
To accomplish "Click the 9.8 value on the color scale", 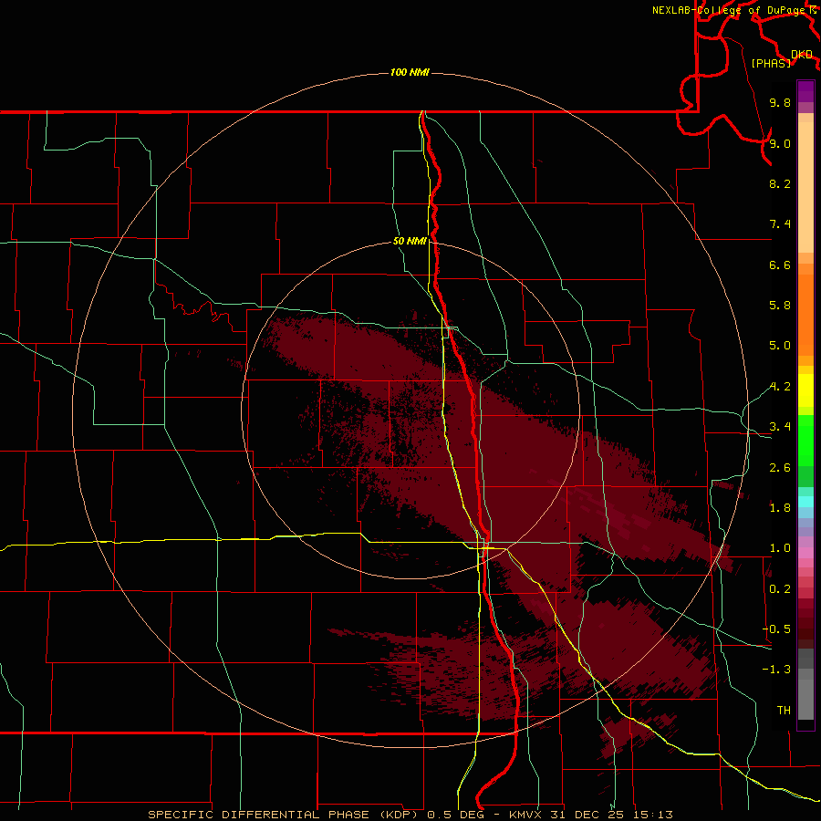I will click(x=780, y=102).
